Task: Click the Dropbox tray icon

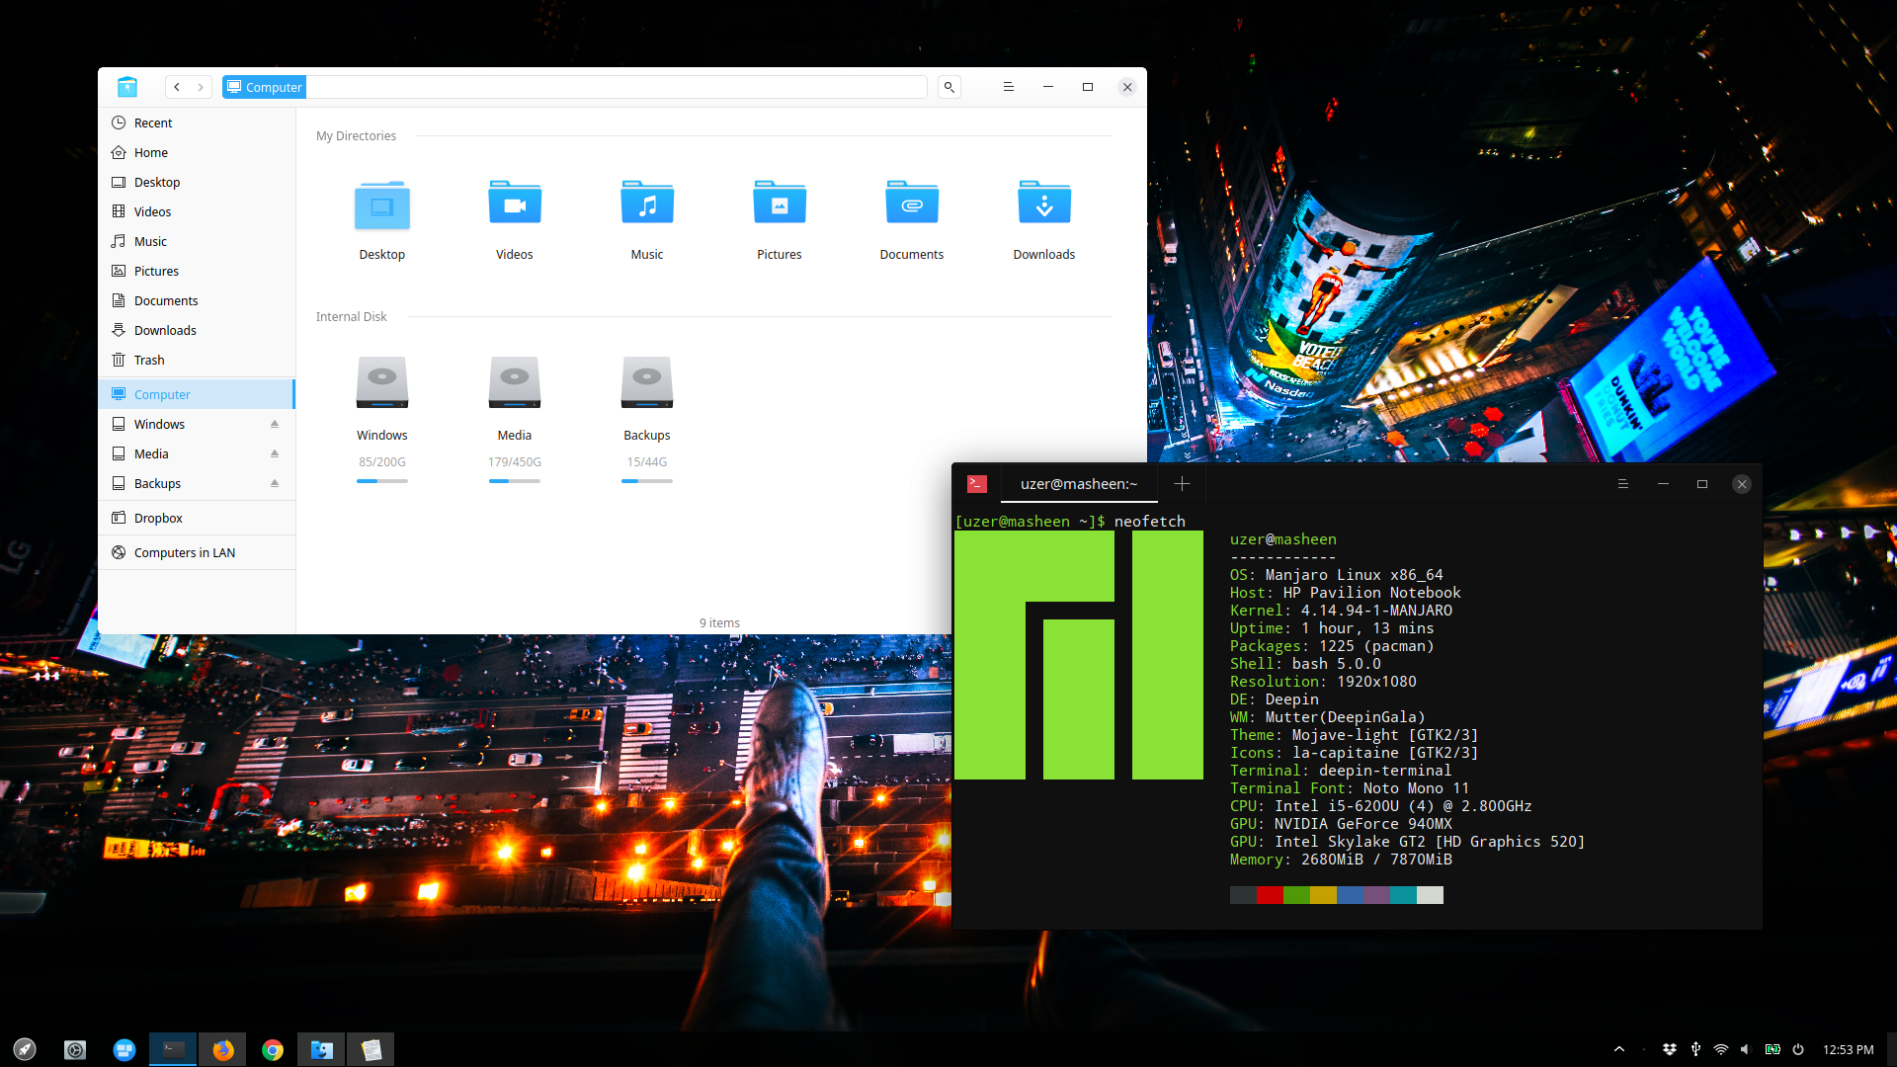Action: point(1670,1049)
